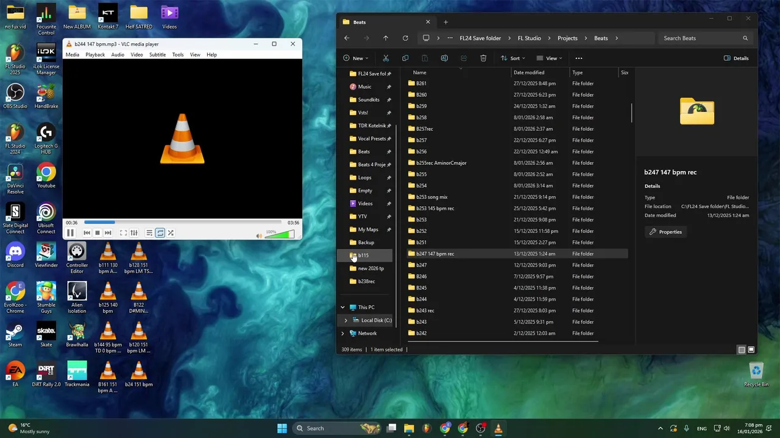Click the Rename icon in toolbar
780x438 pixels.
444,58
